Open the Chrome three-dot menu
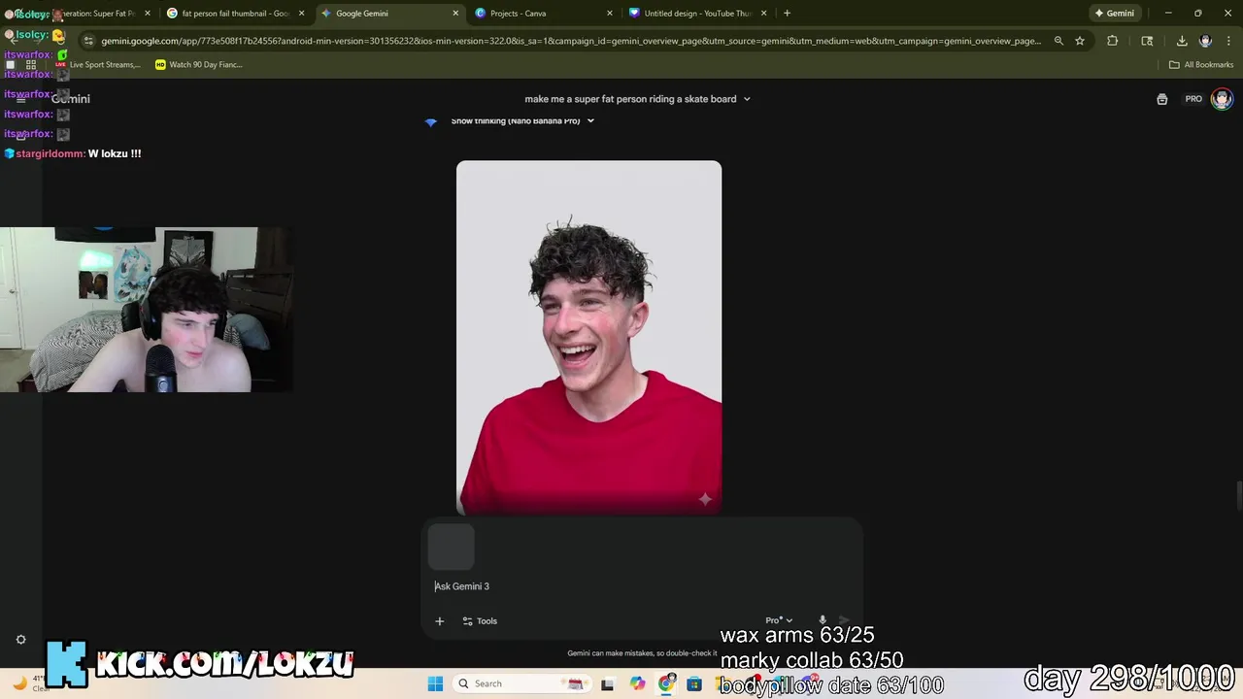Screen dimensions: 1243x699 (1228, 41)
